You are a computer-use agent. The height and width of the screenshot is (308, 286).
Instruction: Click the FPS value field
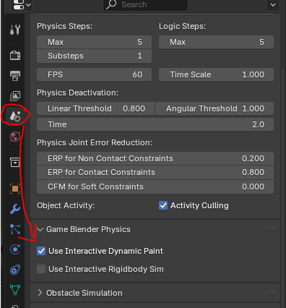(x=94, y=74)
